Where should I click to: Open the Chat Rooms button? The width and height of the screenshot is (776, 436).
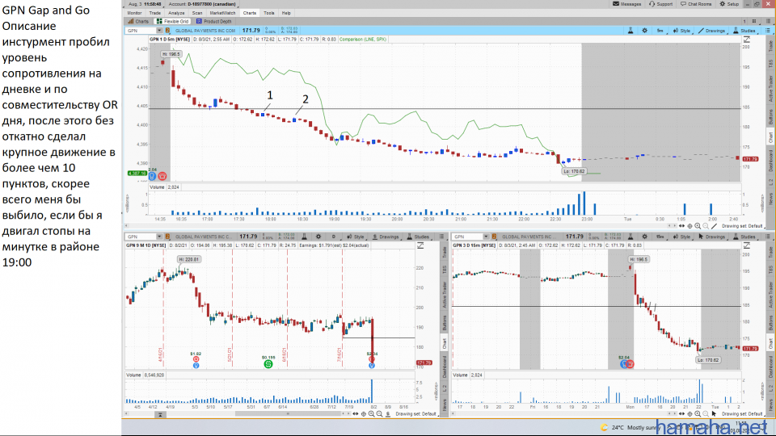tap(696, 4)
